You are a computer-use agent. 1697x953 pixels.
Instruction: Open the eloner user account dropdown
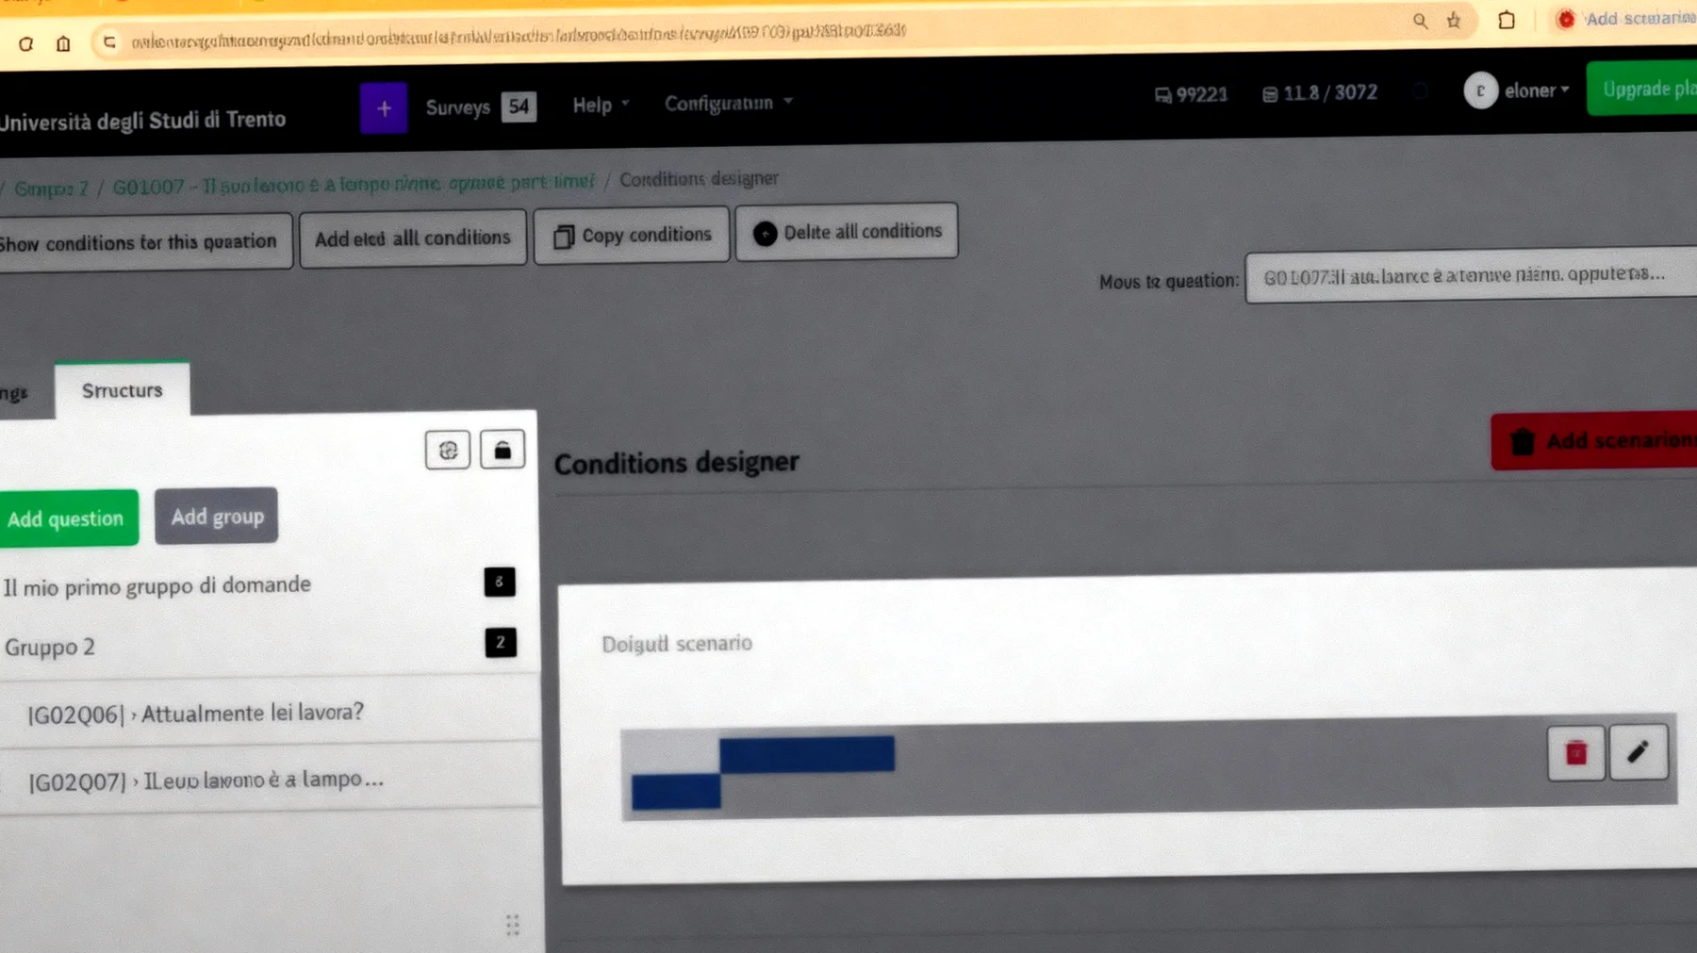1518,90
